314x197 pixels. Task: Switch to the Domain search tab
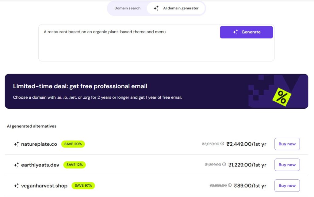click(127, 8)
